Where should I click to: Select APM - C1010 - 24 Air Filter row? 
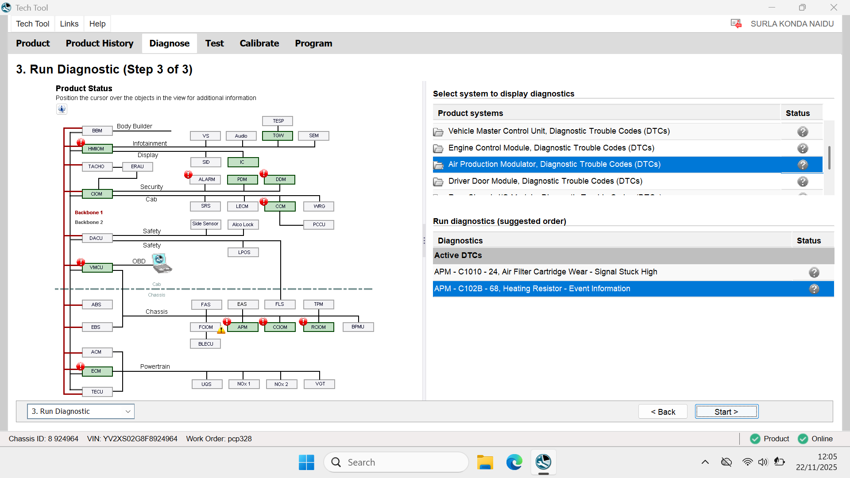point(634,272)
